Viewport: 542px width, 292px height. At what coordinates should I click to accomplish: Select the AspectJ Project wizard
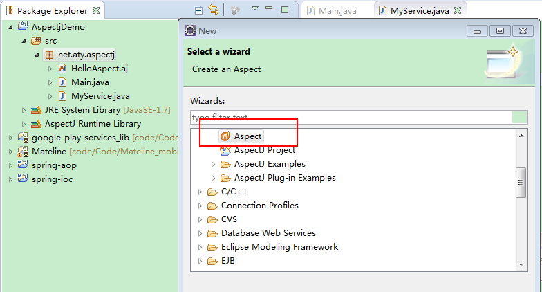click(x=264, y=150)
